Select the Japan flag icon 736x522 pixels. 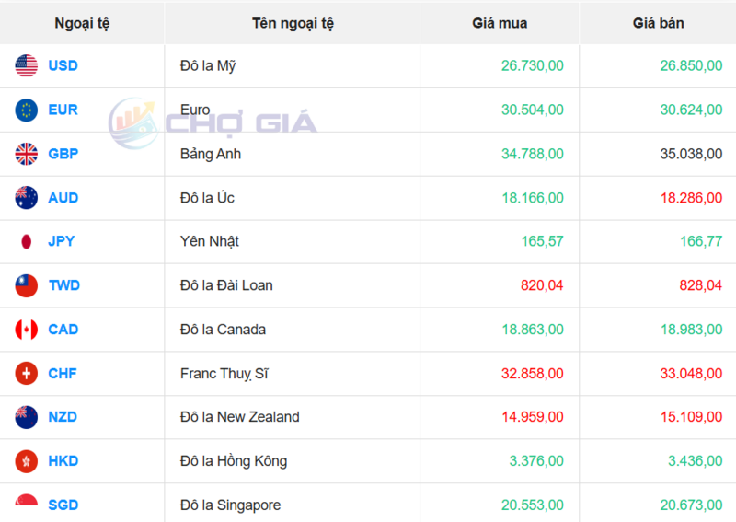(26, 241)
